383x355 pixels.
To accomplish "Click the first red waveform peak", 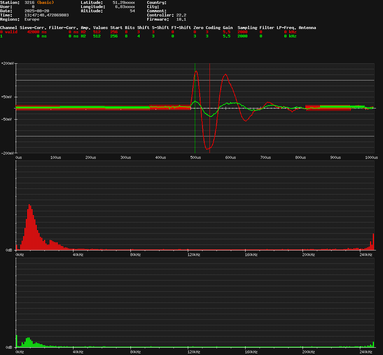I will pyautogui.click(x=196, y=71).
